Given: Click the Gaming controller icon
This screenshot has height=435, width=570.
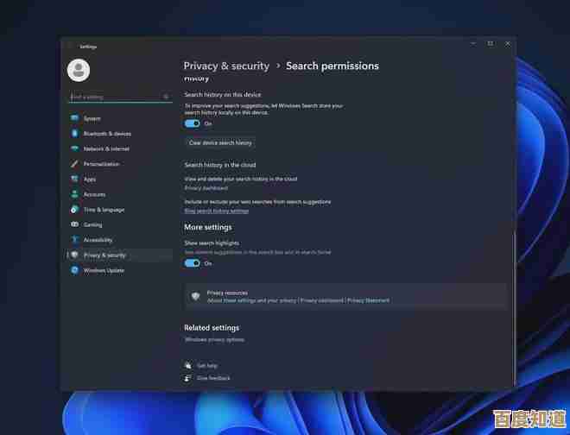Looking at the screenshot, I should 74,224.
